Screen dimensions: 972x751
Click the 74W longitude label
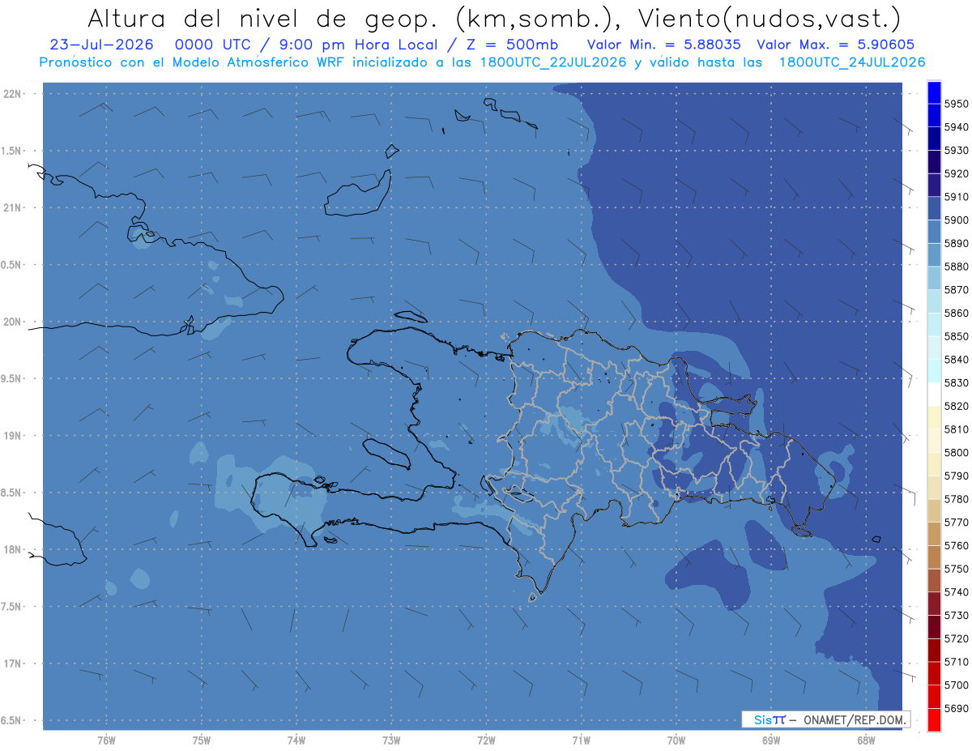[x=296, y=740]
